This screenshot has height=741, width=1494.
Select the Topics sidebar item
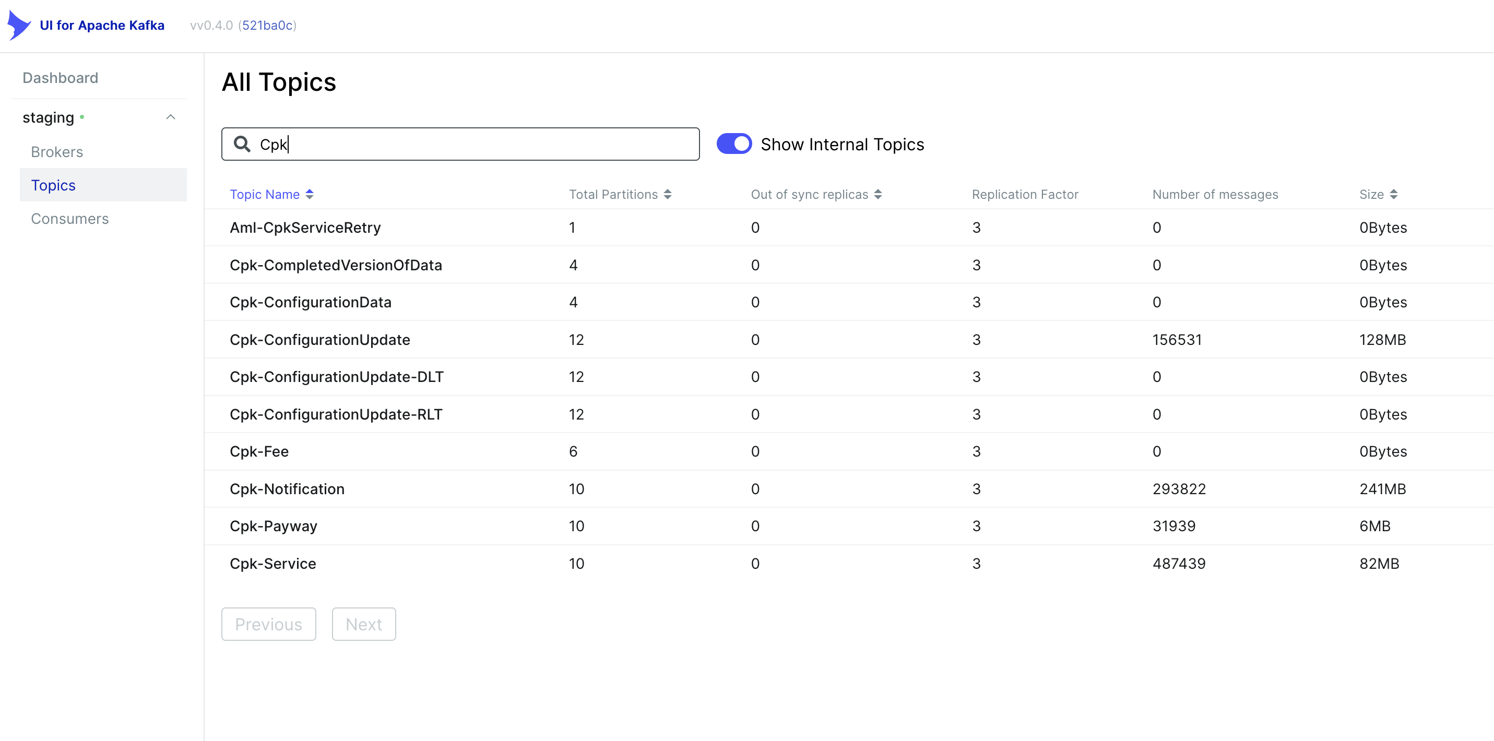coord(53,186)
